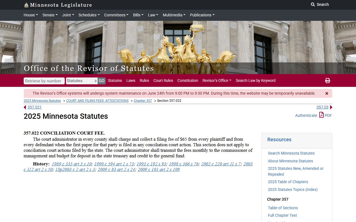Open the Revisor's Office dropdown

(217, 80)
